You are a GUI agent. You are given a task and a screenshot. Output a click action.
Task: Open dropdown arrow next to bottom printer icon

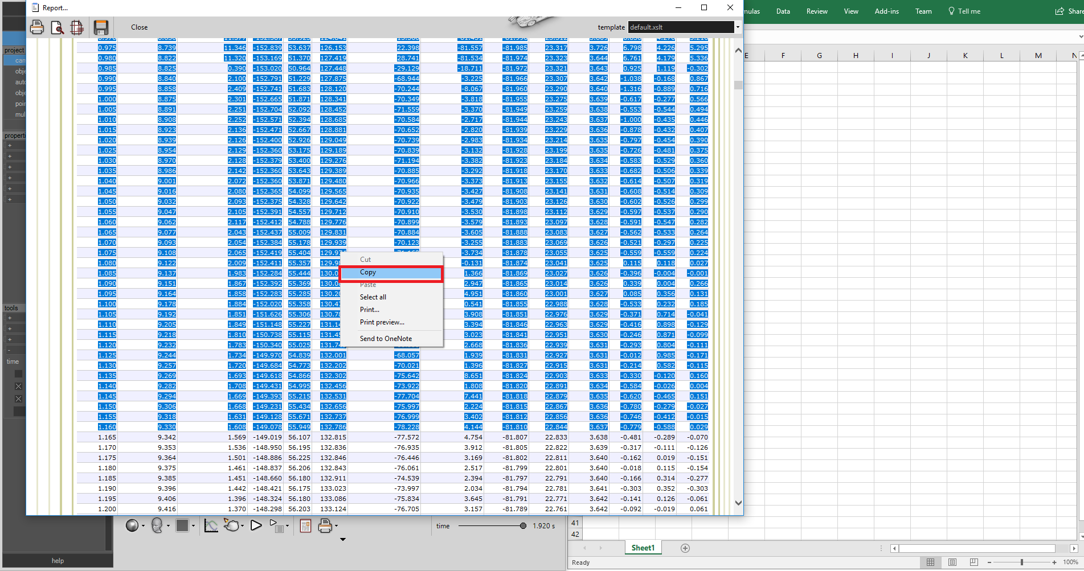tap(336, 526)
